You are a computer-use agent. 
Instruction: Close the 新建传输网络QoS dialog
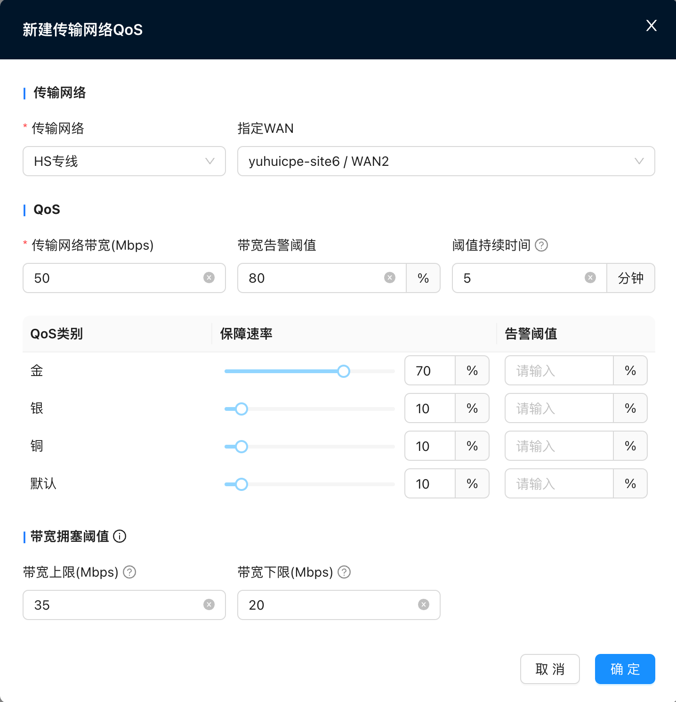pos(652,25)
